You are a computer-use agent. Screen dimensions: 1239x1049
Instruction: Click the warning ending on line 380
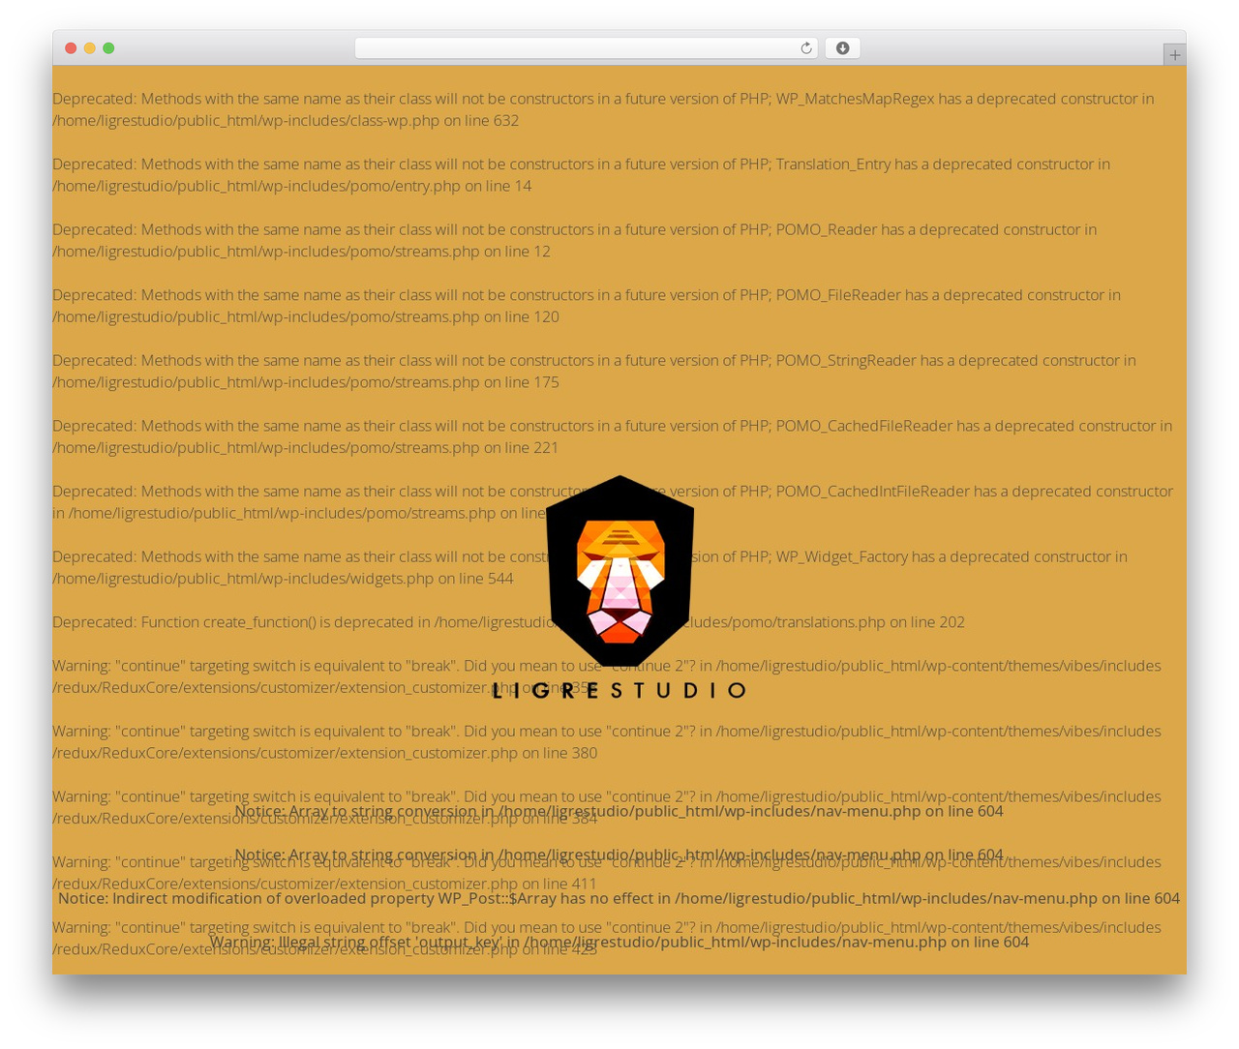[607, 742]
